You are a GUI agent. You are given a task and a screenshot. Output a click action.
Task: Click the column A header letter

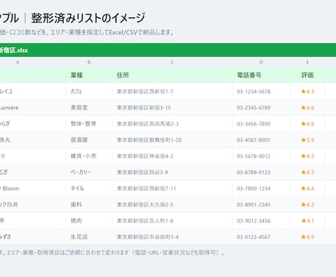coord(18,62)
